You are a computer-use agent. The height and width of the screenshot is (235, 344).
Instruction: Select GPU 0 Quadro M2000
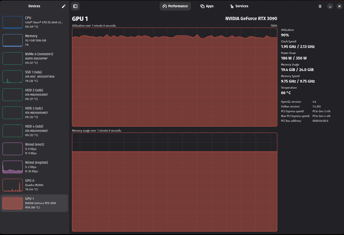tap(34, 185)
